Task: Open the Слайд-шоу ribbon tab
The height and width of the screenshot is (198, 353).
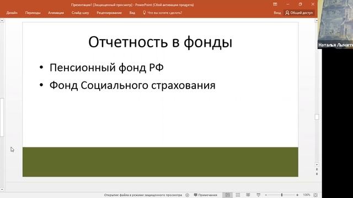Action: point(81,13)
